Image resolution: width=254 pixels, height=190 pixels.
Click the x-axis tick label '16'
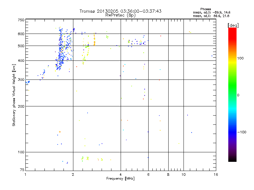216,174
